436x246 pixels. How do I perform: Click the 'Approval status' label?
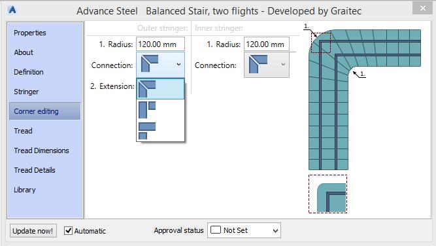pyautogui.click(x=179, y=230)
